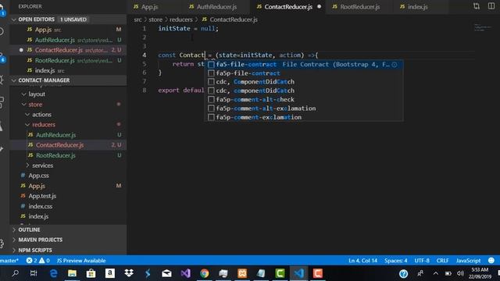Click the info icon on fa5-file-contract suggestion

tap(395, 64)
